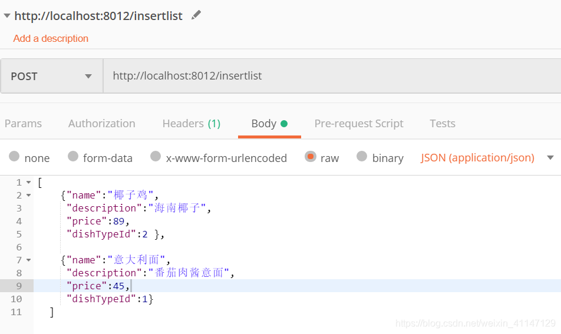The width and height of the screenshot is (561, 334).
Task: Open the Tests tab
Action: (443, 123)
